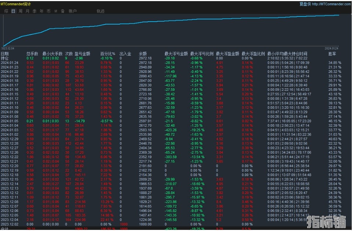352x231 pixels.
Task: Click the 盈亏金额 column header
Action: point(82,53)
